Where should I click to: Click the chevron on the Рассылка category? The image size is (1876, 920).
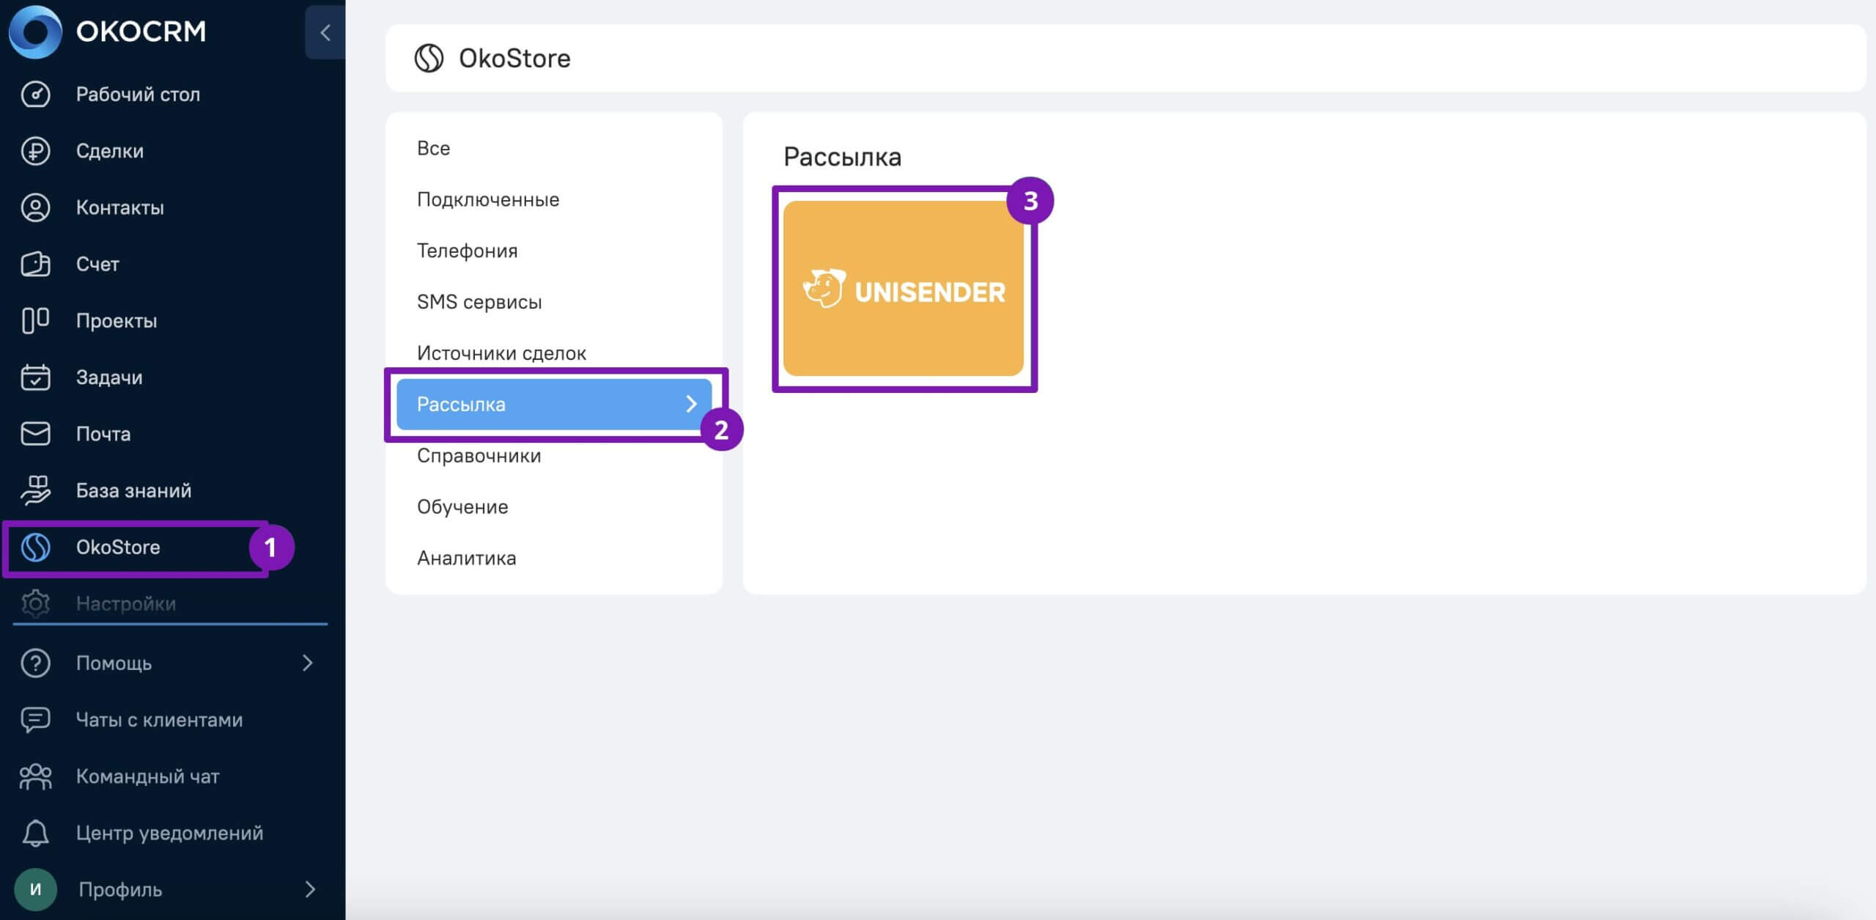(x=691, y=404)
